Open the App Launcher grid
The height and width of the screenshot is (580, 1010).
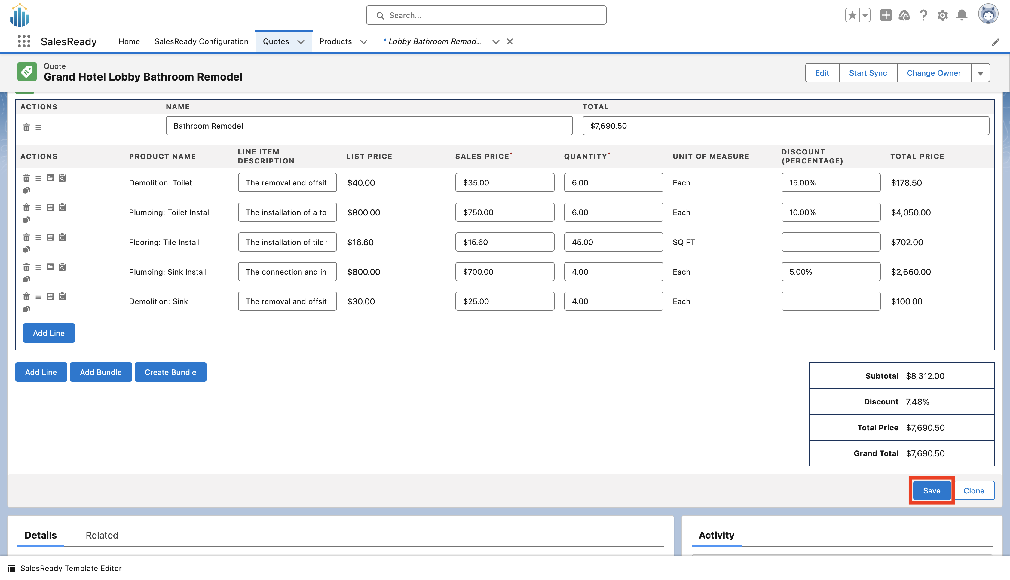click(x=24, y=41)
